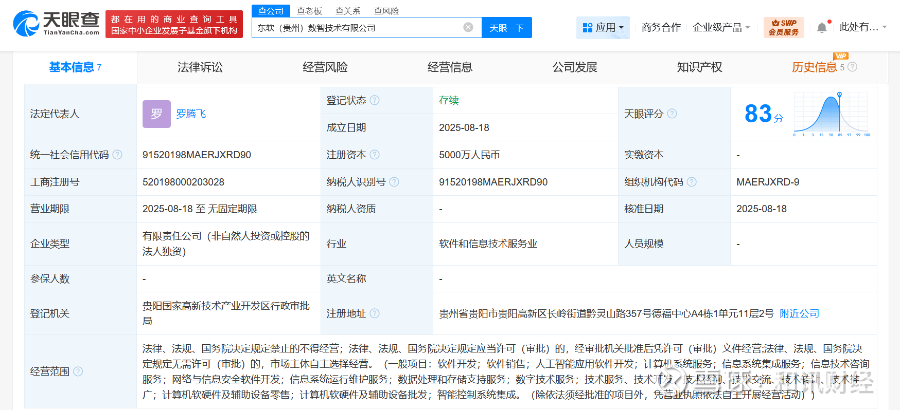The image size is (900, 410).
Task: Click the help icon beside 纳税人识别号
Action: tap(394, 182)
